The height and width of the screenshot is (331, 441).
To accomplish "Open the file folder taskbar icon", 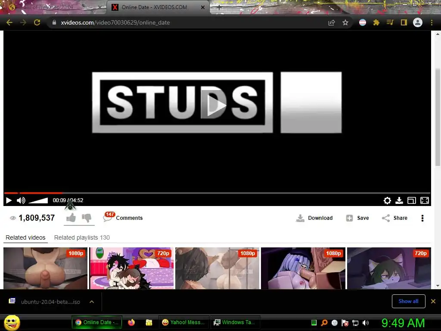I will [149, 322].
